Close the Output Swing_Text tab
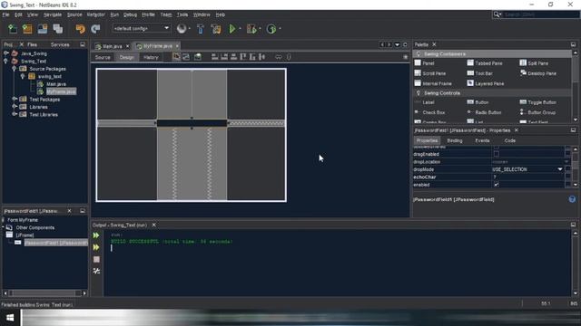This screenshot has width=581, height=326. coord(153,225)
